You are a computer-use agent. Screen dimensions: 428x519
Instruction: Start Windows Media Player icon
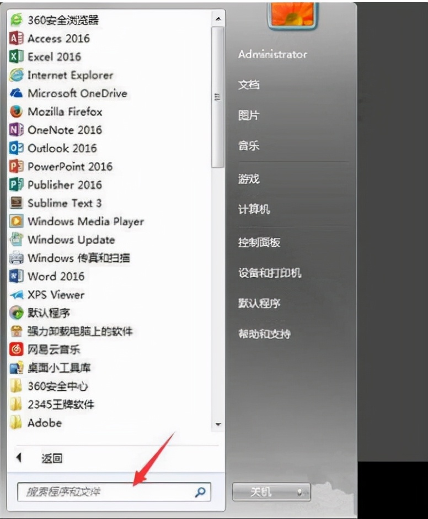coord(16,221)
